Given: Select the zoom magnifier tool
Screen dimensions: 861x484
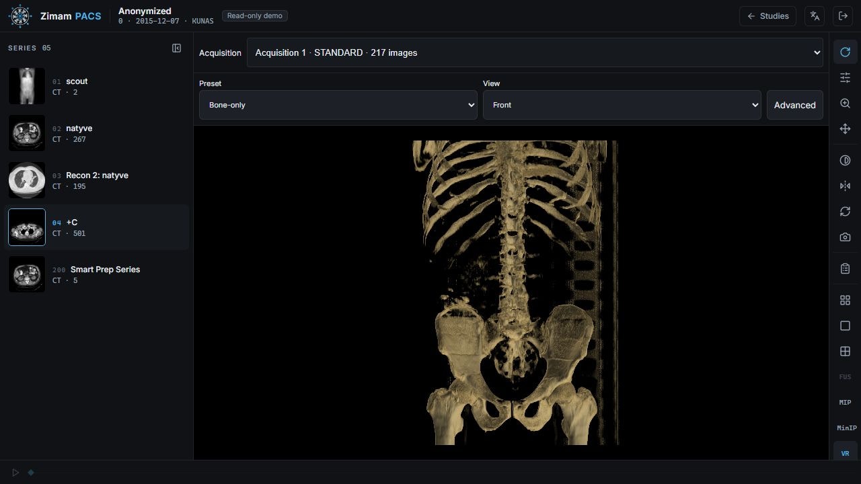Looking at the screenshot, I should point(845,104).
